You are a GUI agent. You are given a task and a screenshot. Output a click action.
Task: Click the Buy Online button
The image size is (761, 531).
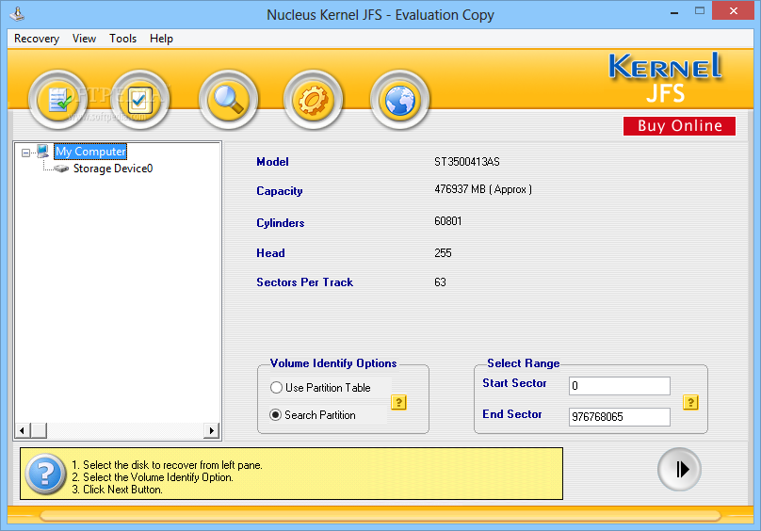(x=679, y=126)
